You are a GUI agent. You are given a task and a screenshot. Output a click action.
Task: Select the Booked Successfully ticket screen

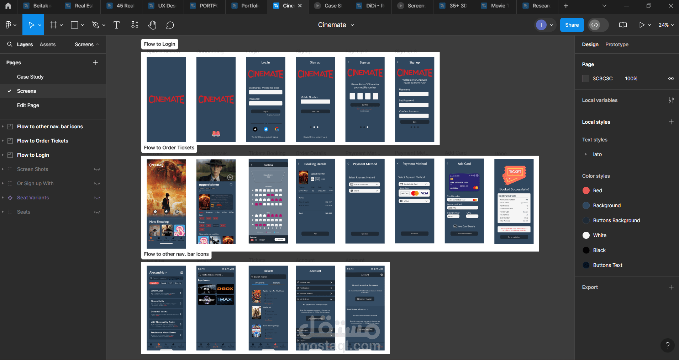[514, 201]
